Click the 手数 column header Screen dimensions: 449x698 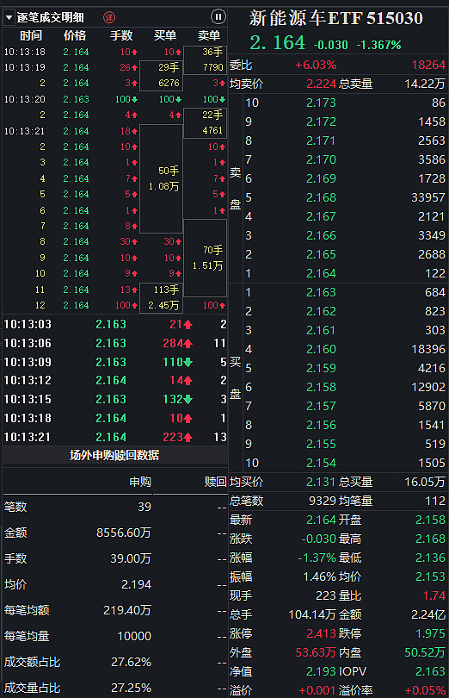tap(121, 35)
